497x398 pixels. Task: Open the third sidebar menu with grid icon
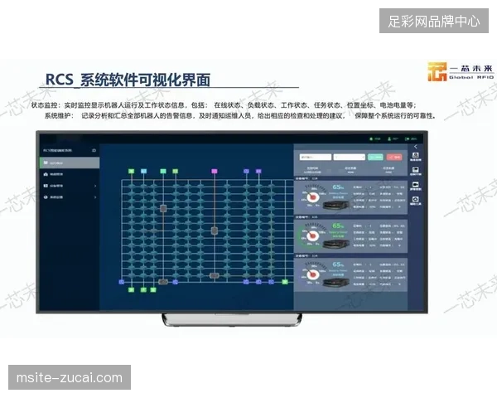coord(70,186)
